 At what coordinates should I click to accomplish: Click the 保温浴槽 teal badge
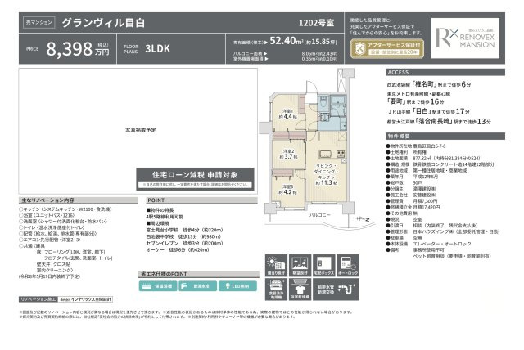tap(158, 286)
